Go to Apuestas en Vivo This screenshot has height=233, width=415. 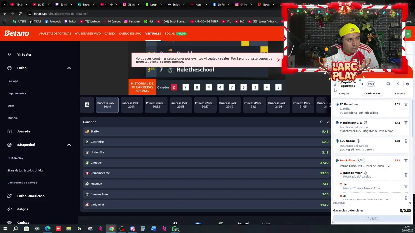pos(88,34)
